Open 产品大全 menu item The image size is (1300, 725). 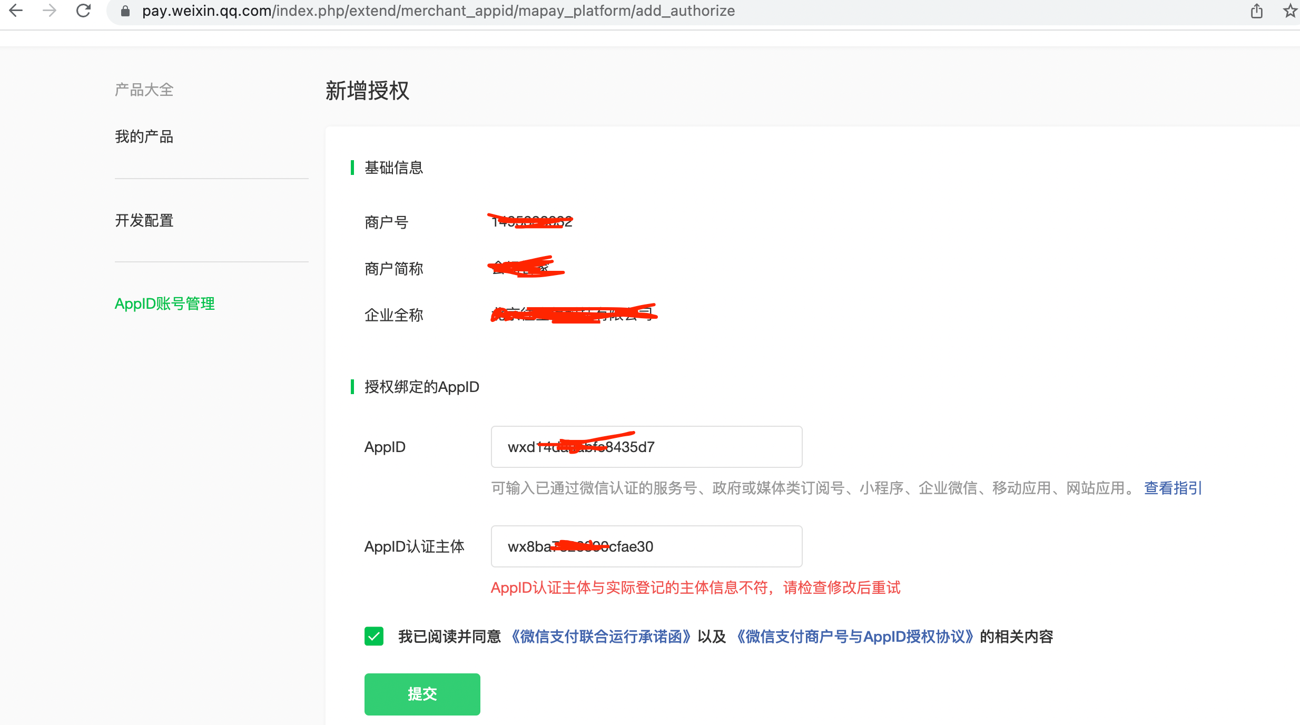click(144, 90)
